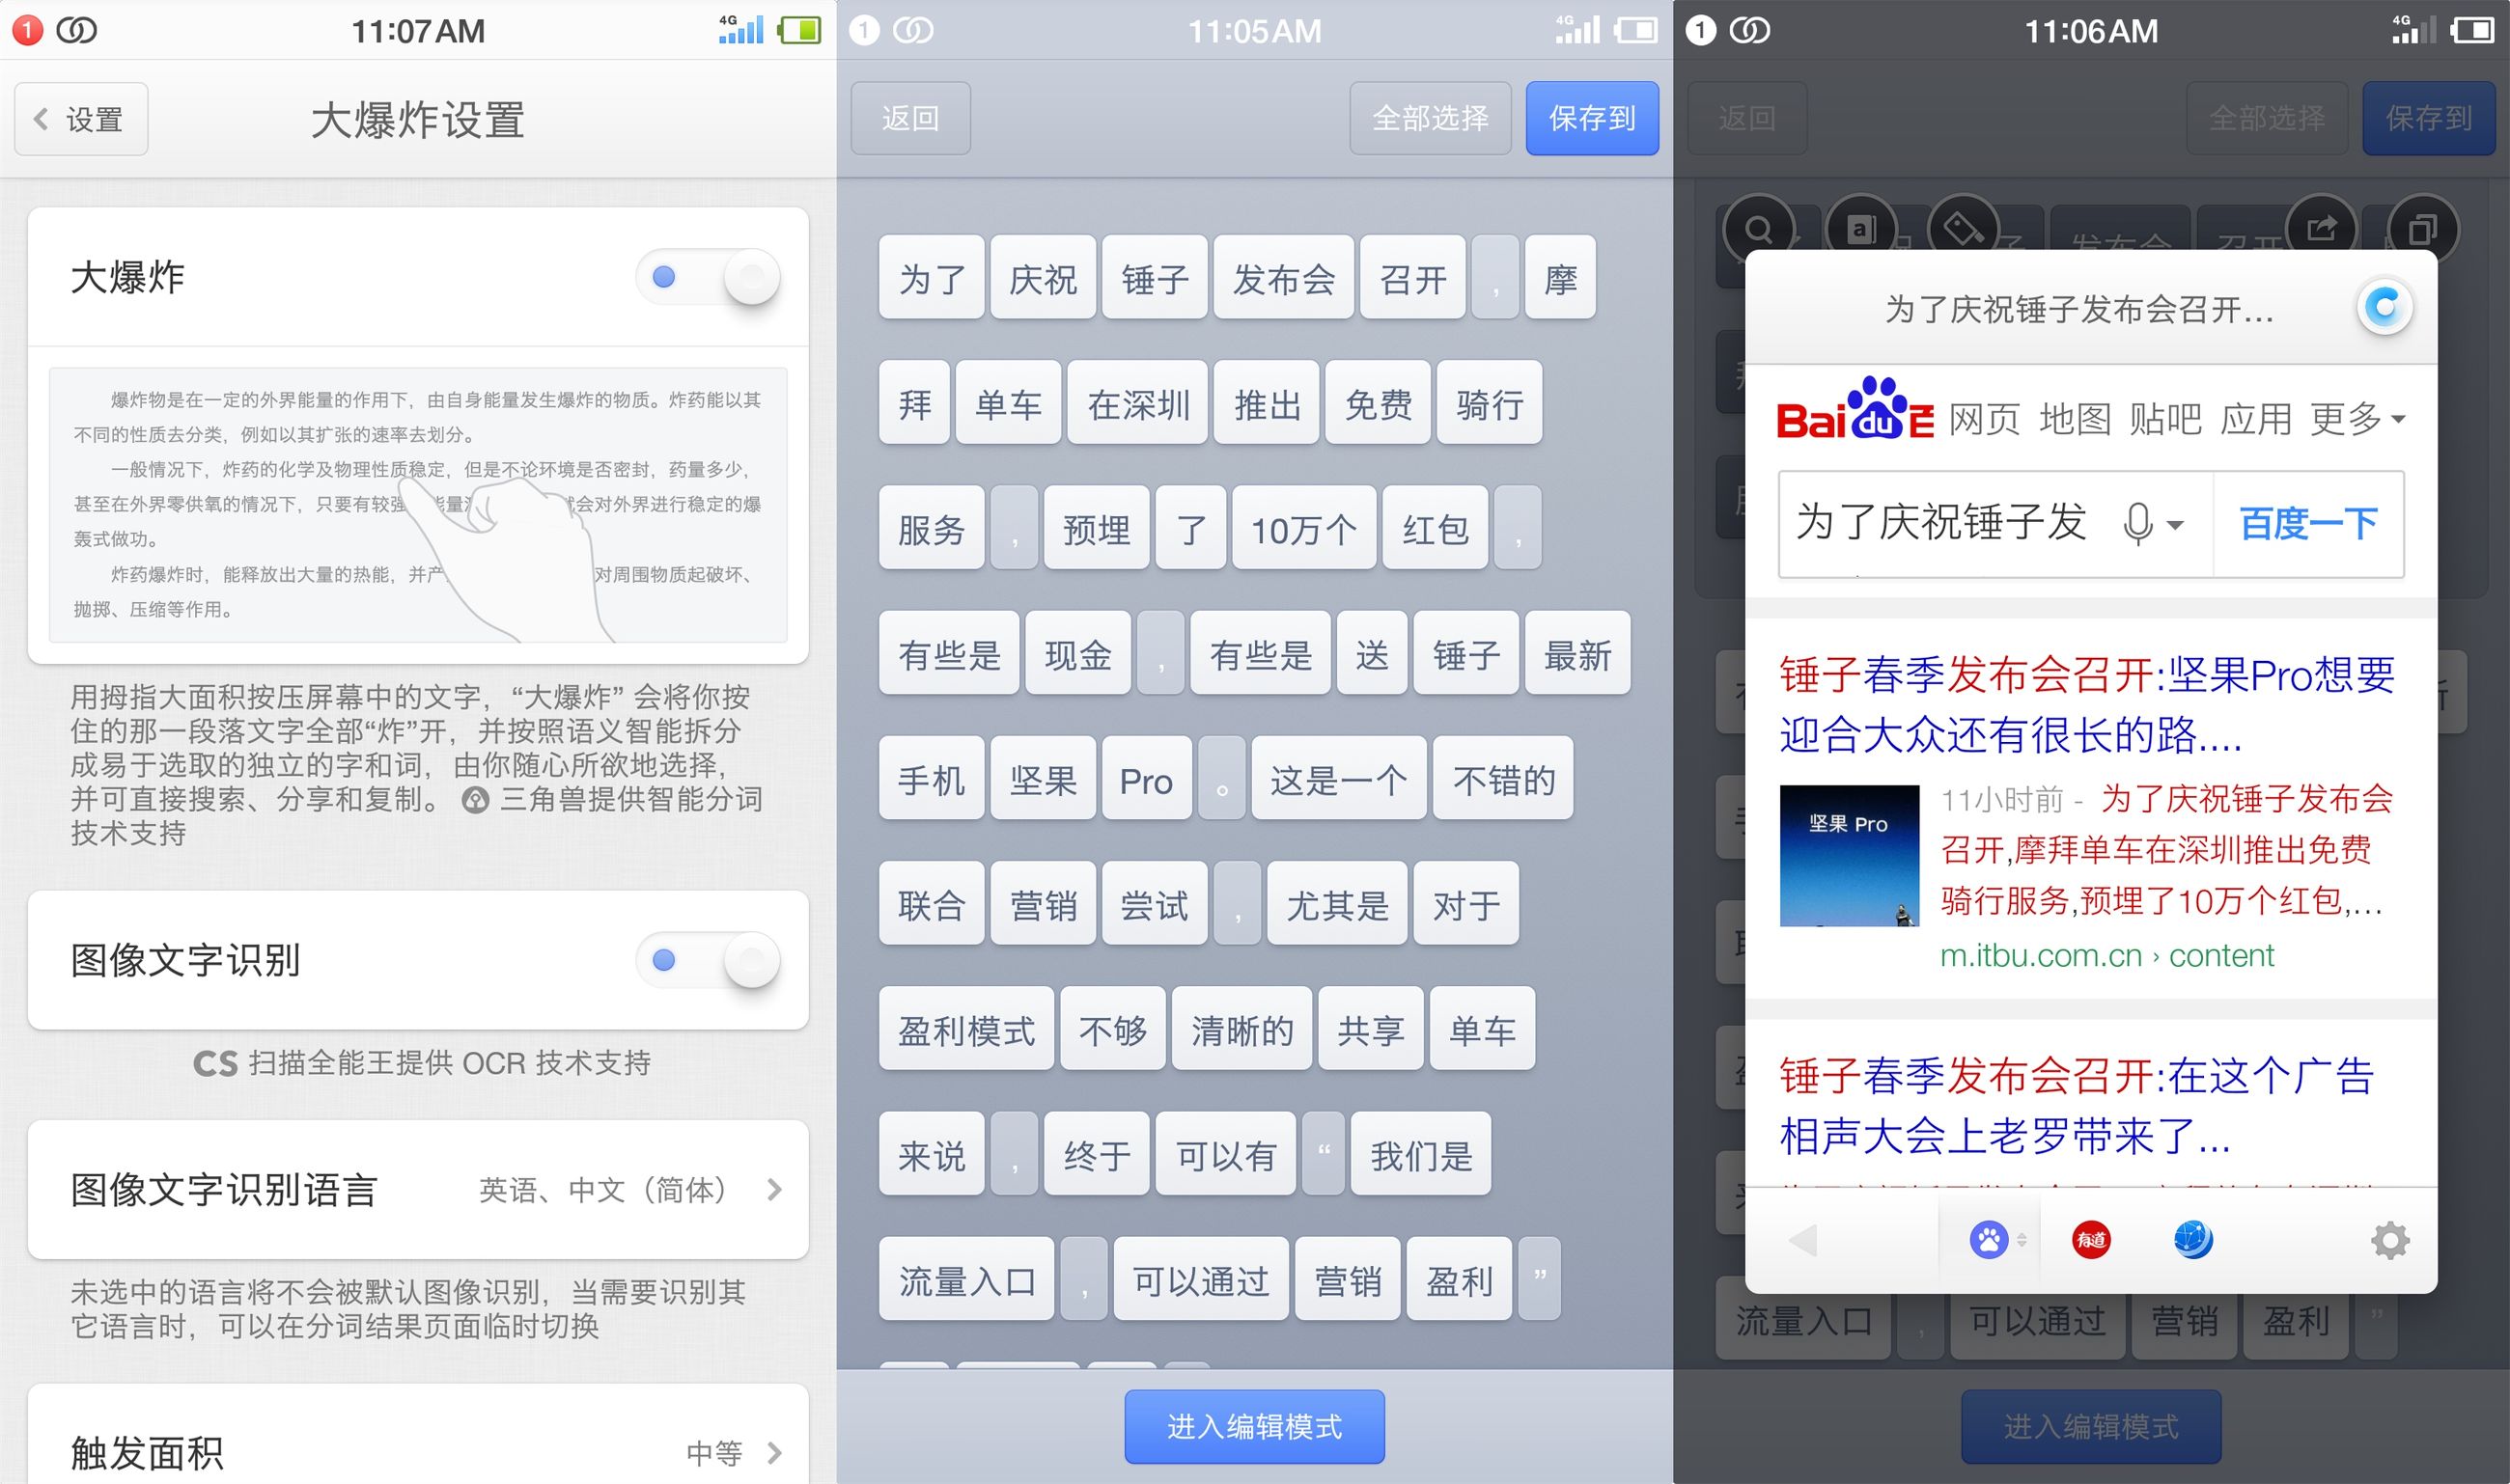
Task: Select the 发布会 word chip
Action: 1284,278
